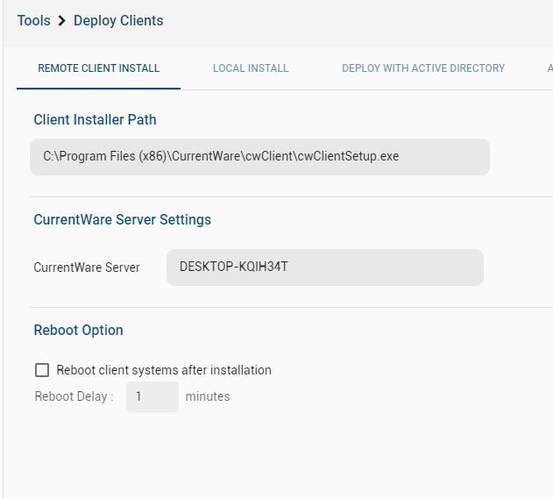Image resolution: width=553 pixels, height=499 pixels.
Task: Click the minutes unit label
Action: 208,396
